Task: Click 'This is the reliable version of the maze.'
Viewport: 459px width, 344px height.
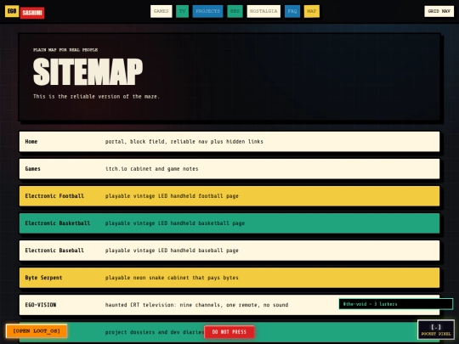Action: [96, 96]
